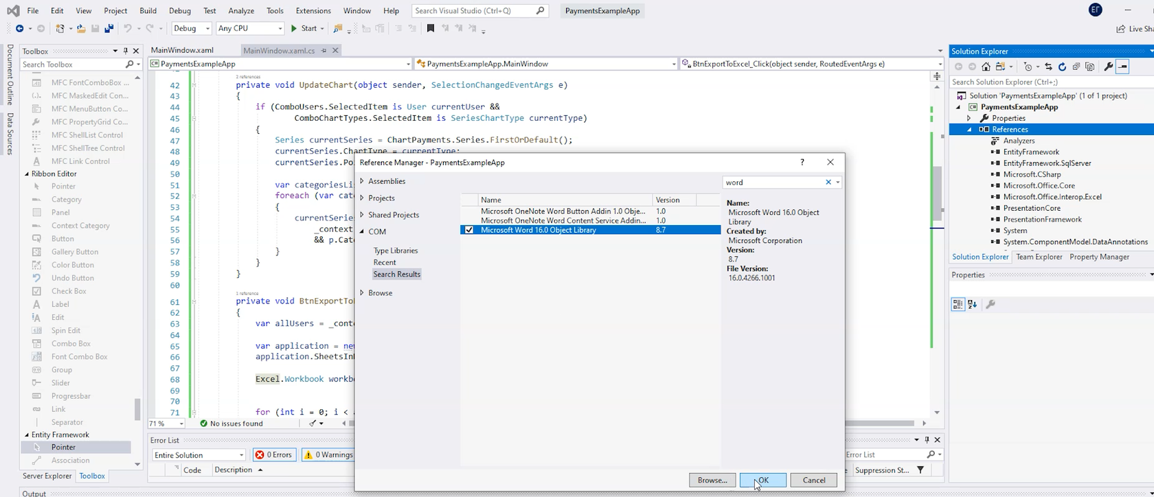The width and height of the screenshot is (1154, 497).
Task: Expand Assemblies in Reference Manager
Action: 362,181
